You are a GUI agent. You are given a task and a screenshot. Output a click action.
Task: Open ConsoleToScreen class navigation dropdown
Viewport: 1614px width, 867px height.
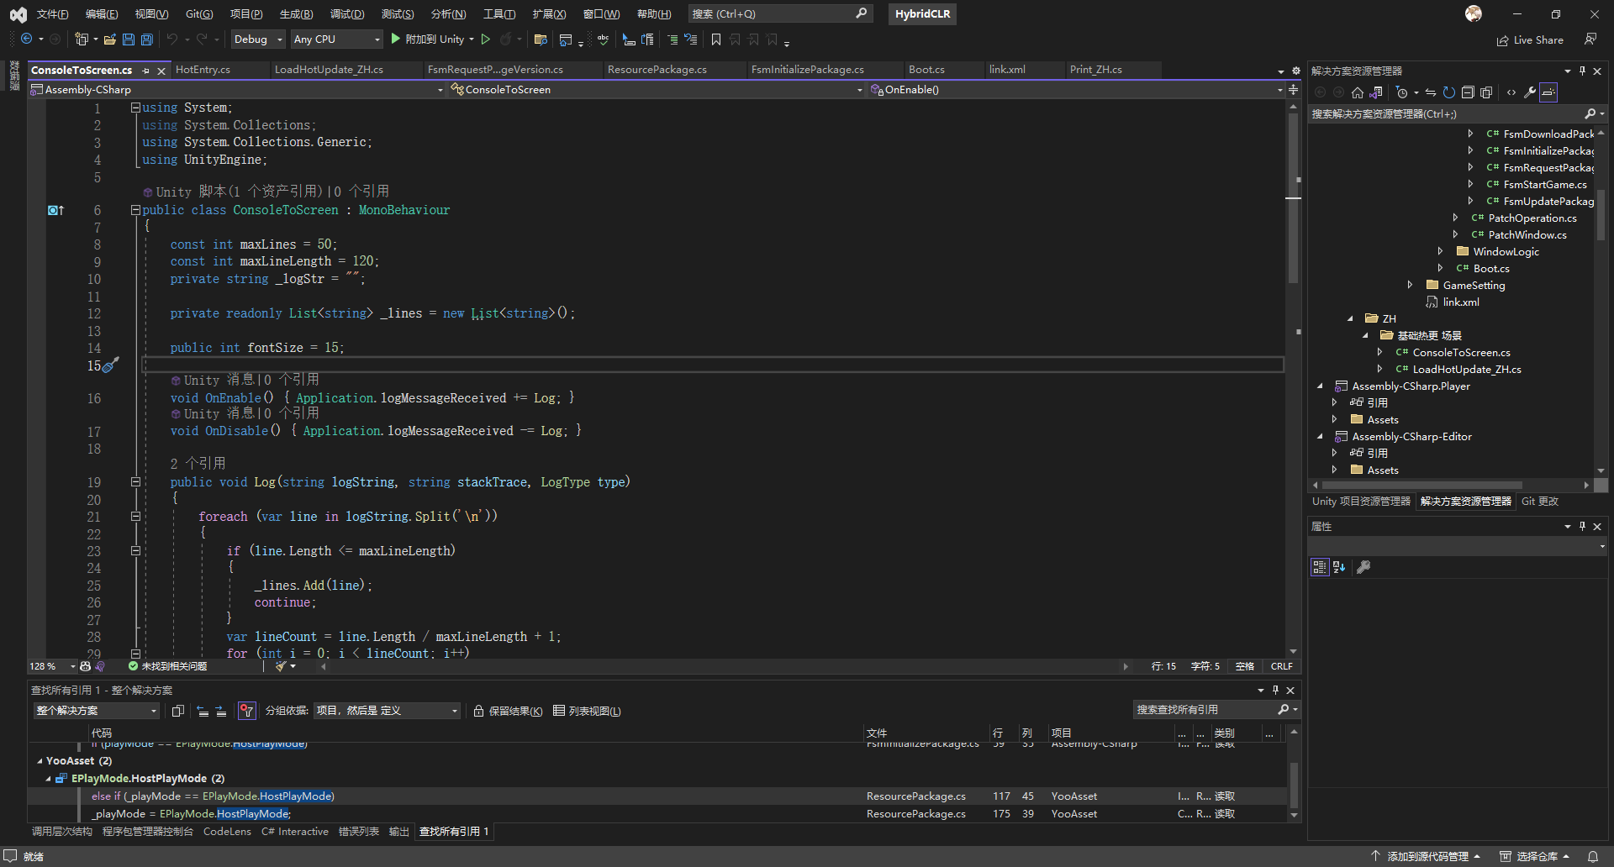[657, 89]
